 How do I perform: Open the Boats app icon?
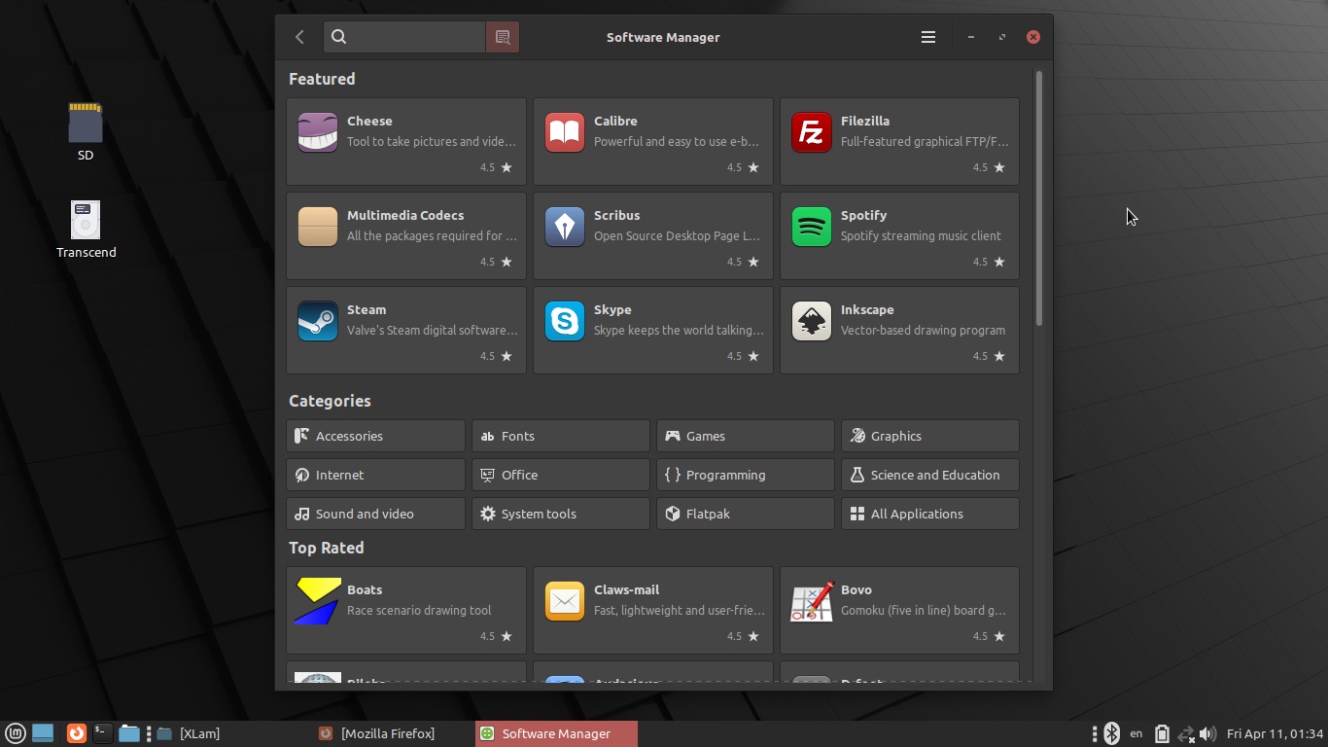pyautogui.click(x=318, y=601)
